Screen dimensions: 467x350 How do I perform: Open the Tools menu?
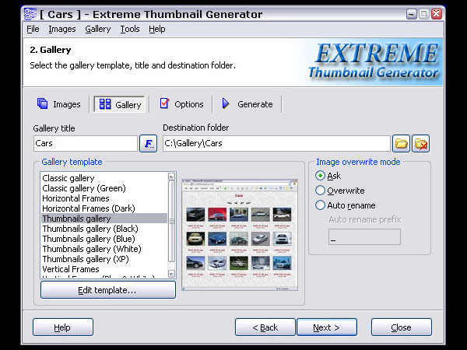click(130, 30)
